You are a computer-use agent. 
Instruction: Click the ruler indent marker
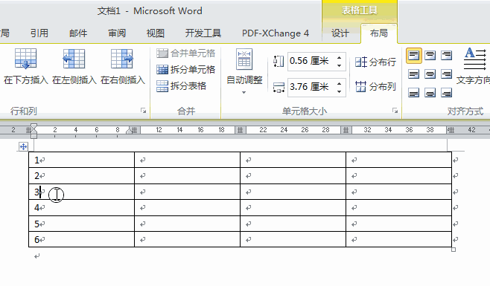coord(34,130)
